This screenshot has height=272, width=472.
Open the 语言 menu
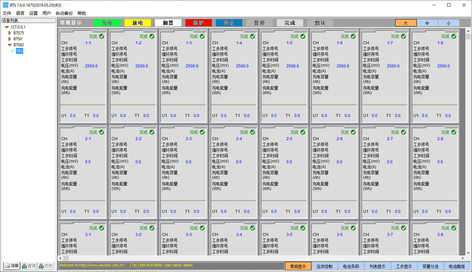20,13
